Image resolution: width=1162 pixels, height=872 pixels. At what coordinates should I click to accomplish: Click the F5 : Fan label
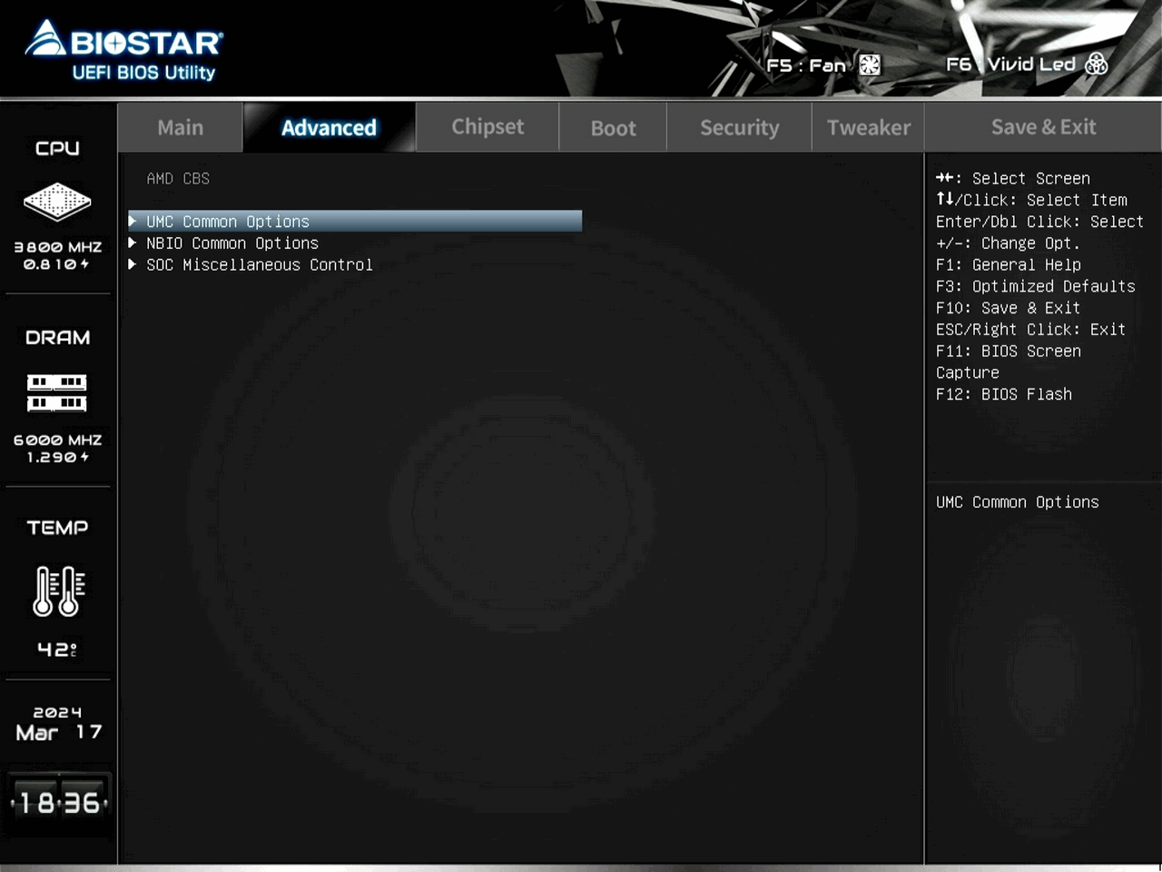pyautogui.click(x=806, y=65)
